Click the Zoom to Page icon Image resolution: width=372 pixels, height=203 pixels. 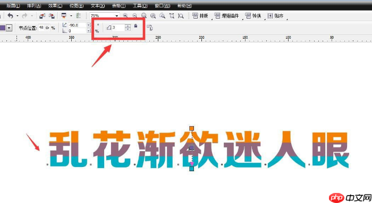(x=163, y=16)
